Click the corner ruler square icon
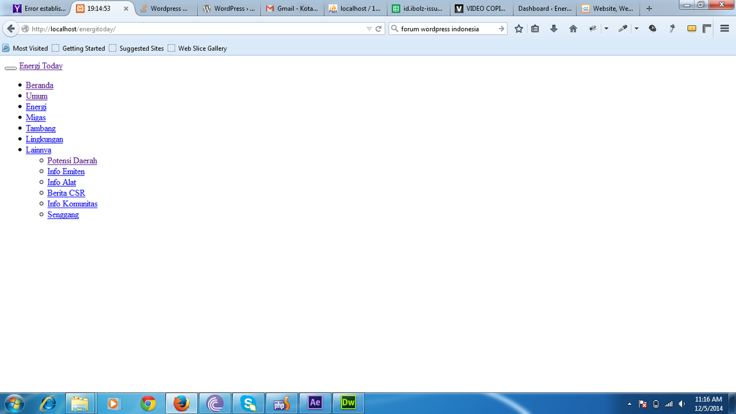736x414 pixels. (x=707, y=29)
